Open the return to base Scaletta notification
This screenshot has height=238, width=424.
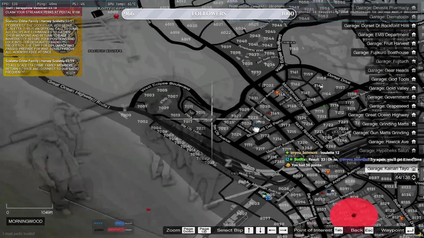[43, 67]
